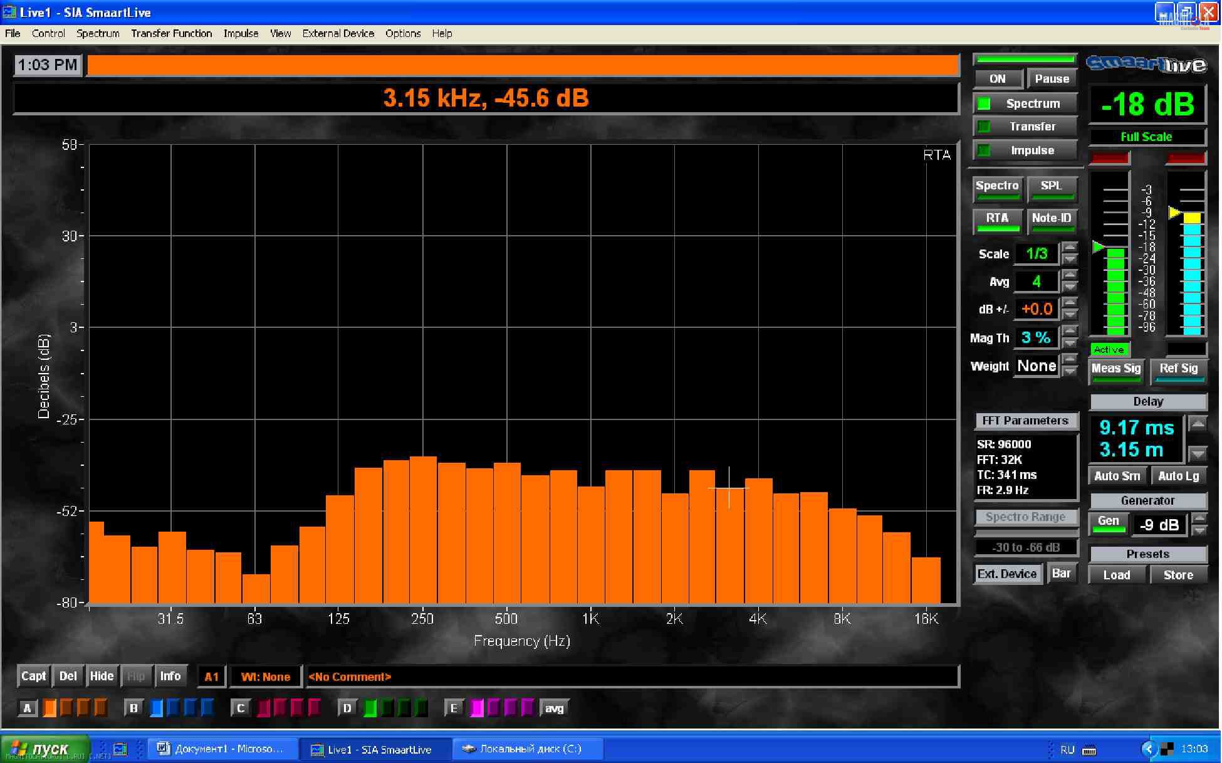This screenshot has height=763, width=1222.
Task: Click the Del button
Action: click(68, 676)
